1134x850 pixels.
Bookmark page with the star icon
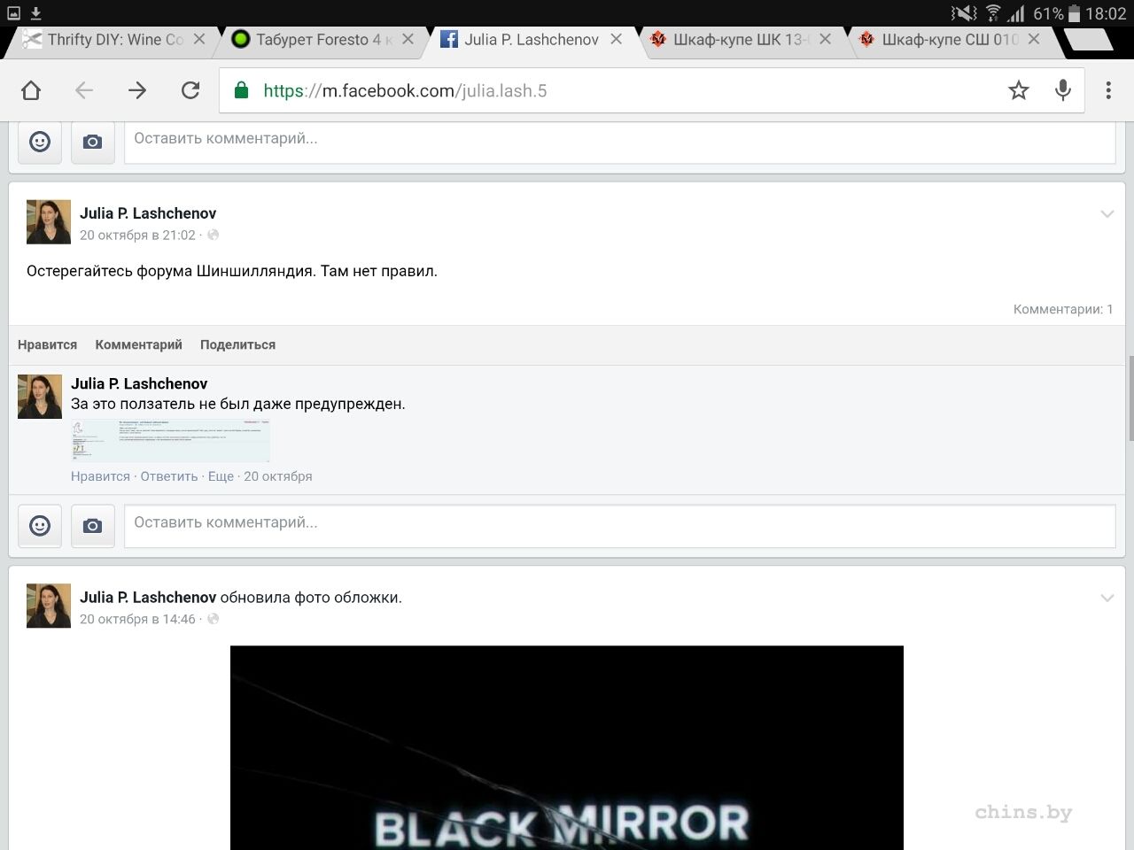(1019, 90)
